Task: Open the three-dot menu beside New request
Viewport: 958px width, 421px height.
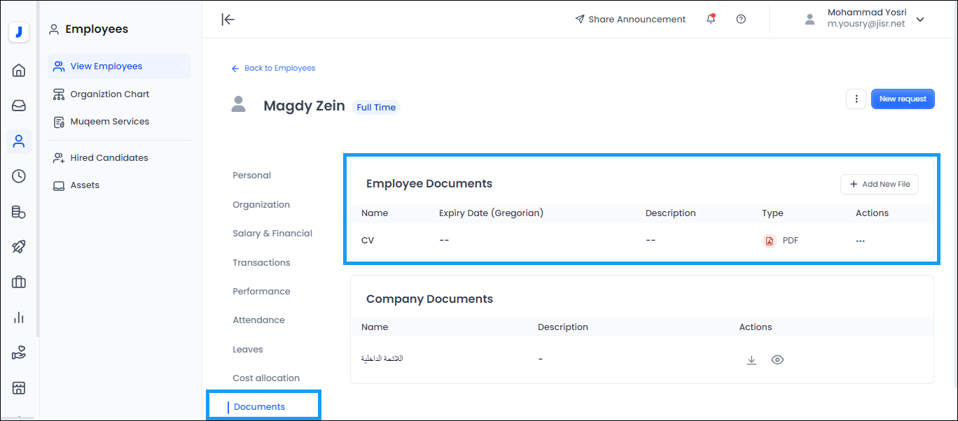Action: [x=856, y=99]
